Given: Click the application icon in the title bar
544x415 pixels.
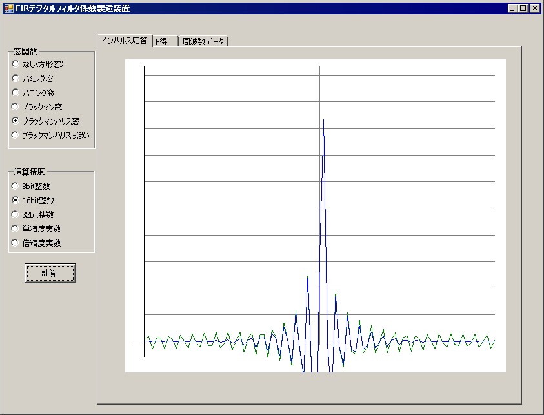Looking at the screenshot, I should (x=8, y=8).
